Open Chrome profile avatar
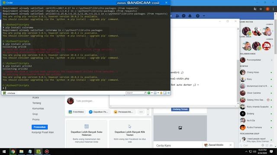277x155 pixels. pyautogui.click(x=267, y=9)
